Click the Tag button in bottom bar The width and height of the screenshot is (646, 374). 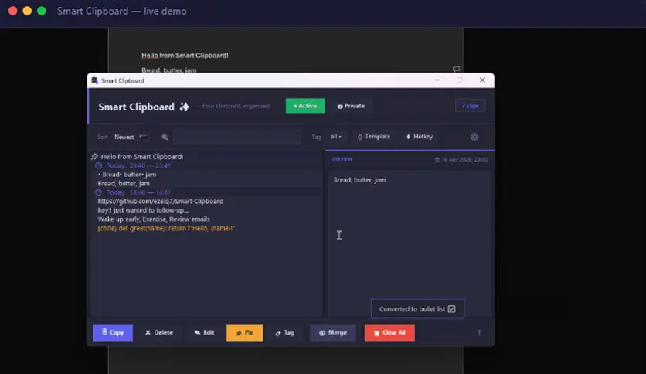click(284, 332)
